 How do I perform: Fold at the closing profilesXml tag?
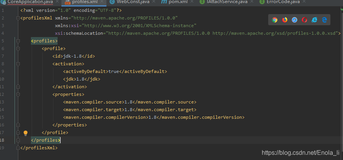point(18,148)
